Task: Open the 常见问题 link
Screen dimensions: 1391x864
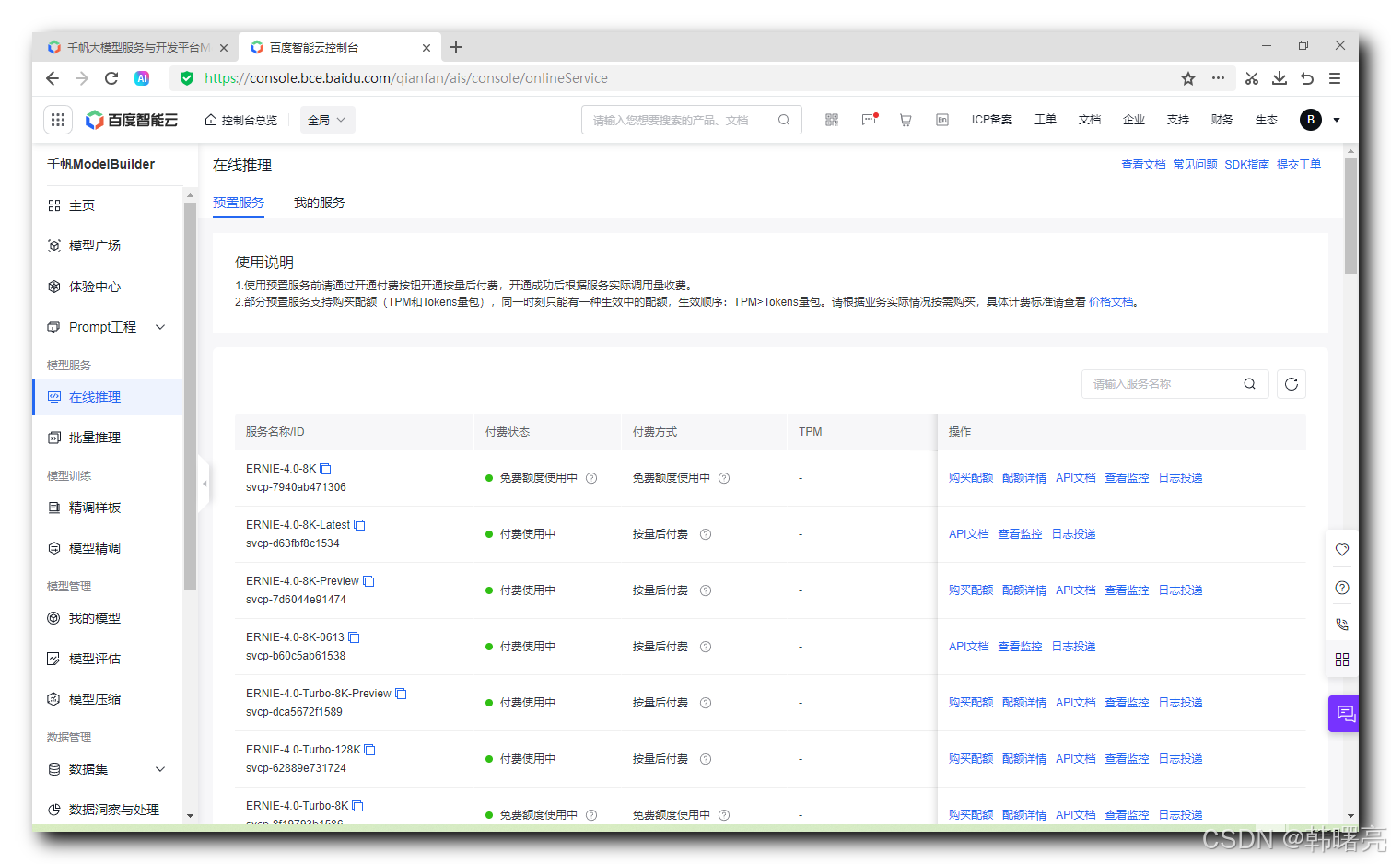Action: click(1195, 165)
